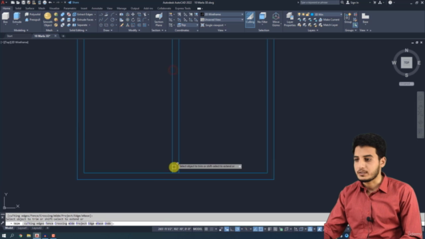Select the Line draw tool

point(106,20)
